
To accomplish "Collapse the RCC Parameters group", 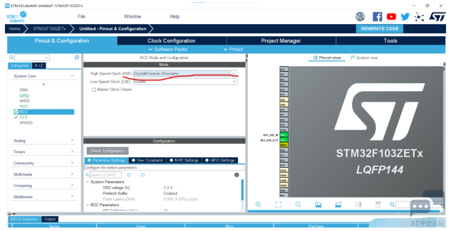I will (x=87, y=205).
